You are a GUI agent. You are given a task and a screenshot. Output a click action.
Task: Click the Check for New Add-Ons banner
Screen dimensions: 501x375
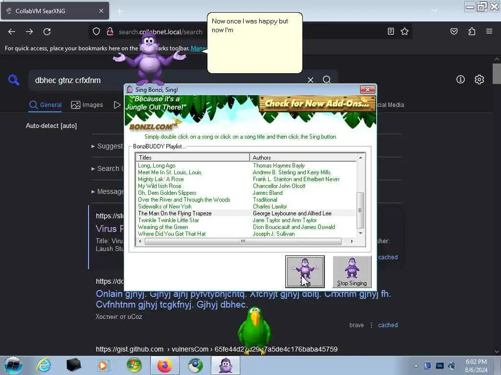pos(317,104)
